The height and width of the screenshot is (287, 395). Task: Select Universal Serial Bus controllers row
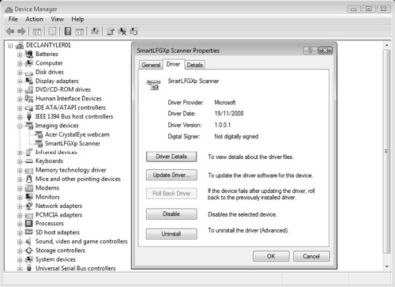click(x=76, y=268)
